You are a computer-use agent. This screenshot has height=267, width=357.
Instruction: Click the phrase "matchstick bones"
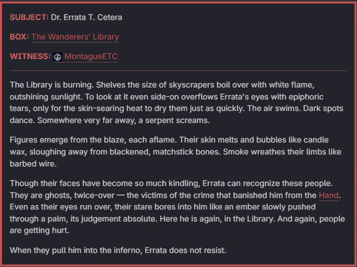(178, 152)
